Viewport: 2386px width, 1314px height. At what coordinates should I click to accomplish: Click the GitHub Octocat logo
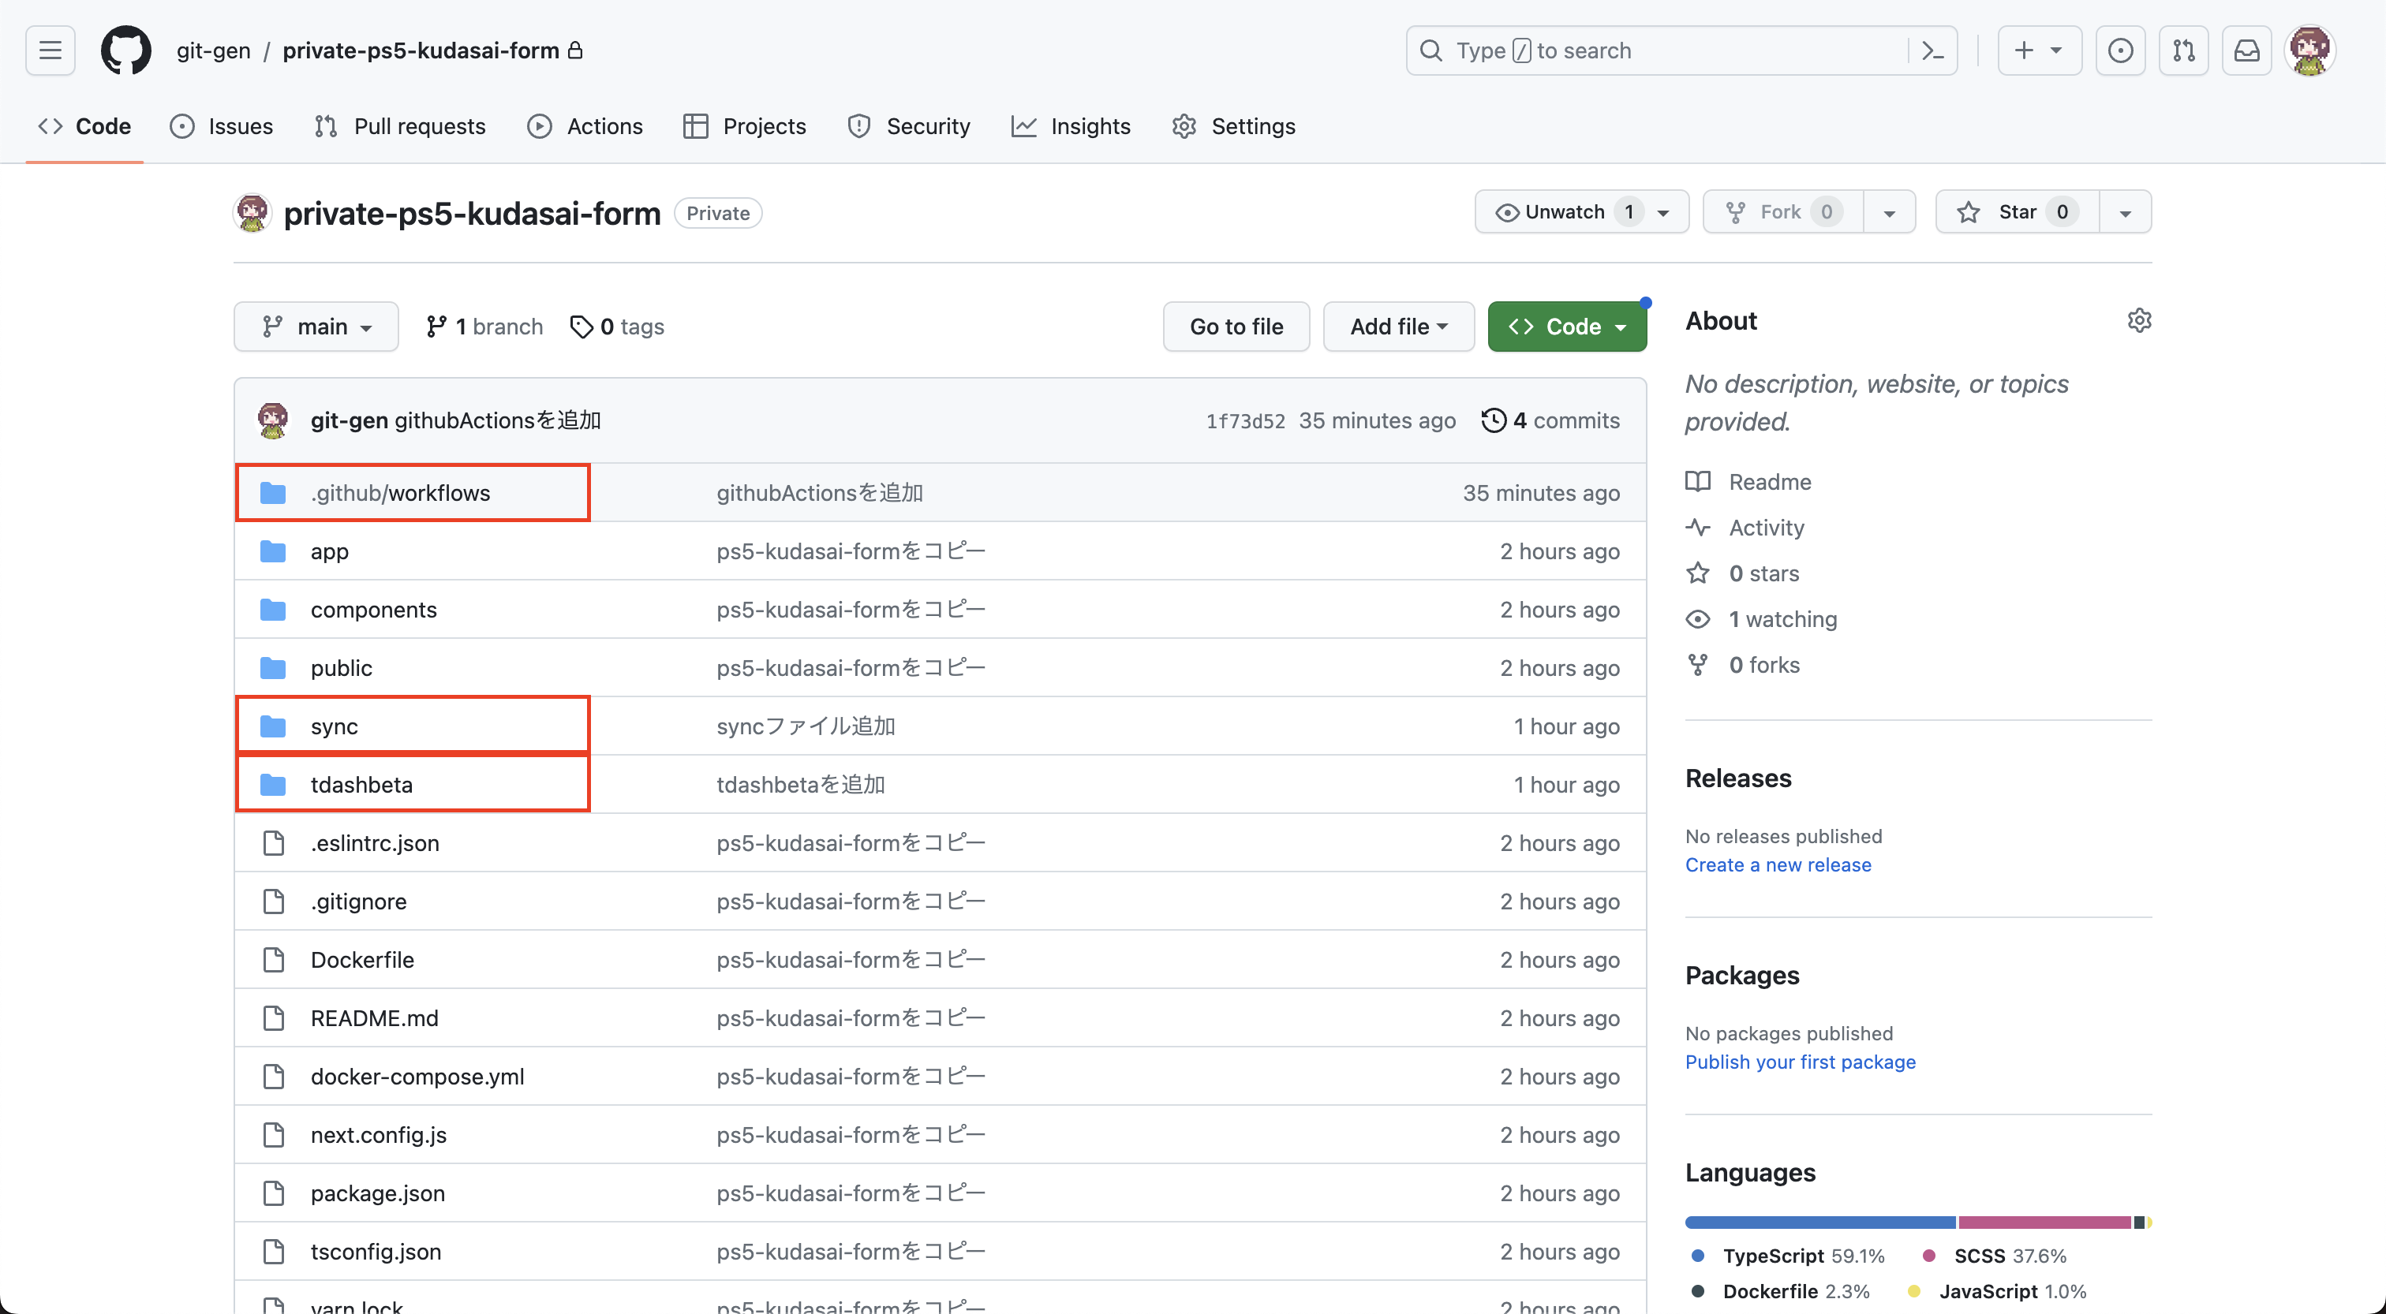tap(126, 50)
